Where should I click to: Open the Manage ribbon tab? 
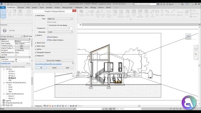coord(93,8)
